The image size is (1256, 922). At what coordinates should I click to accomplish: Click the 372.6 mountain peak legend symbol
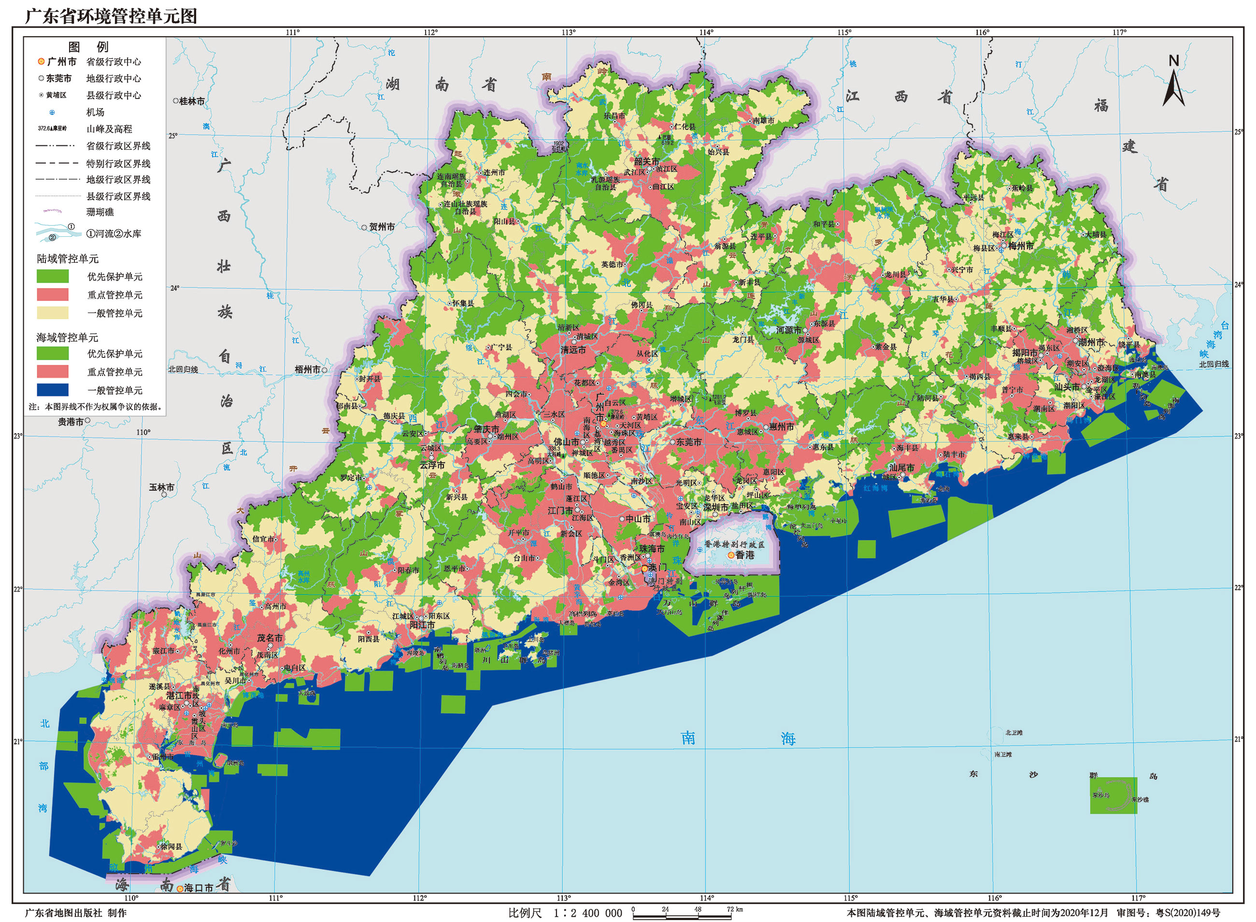click(x=52, y=129)
